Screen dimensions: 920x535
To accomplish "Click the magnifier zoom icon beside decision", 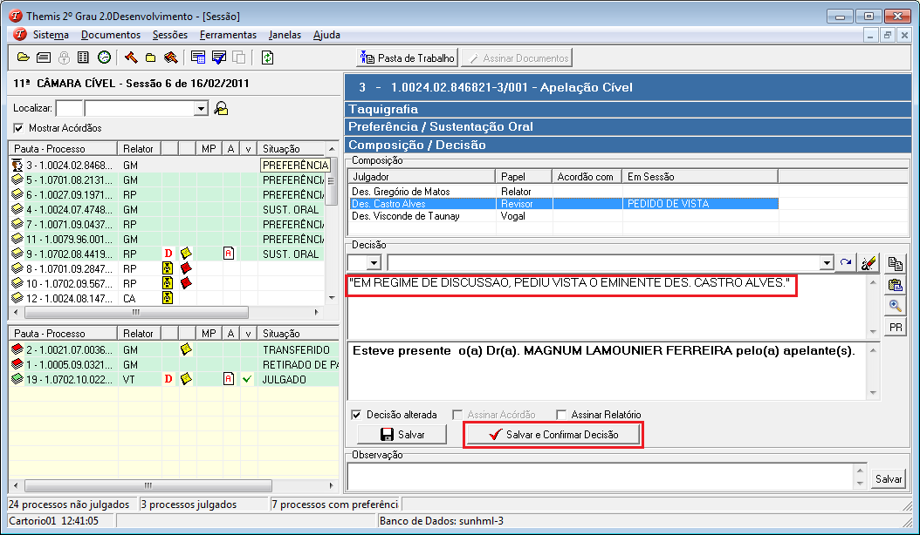I will pyautogui.click(x=896, y=306).
